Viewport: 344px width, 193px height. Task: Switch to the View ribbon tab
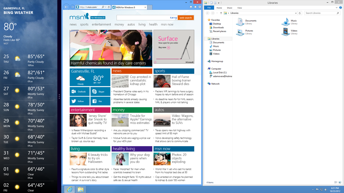coord(240,8)
